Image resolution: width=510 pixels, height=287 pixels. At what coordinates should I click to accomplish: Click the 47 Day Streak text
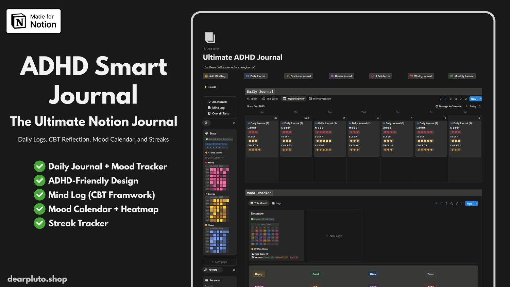coord(215,153)
